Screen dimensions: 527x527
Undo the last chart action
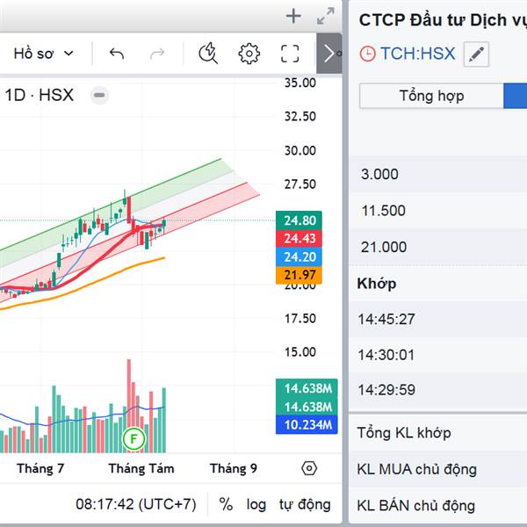pyautogui.click(x=117, y=54)
